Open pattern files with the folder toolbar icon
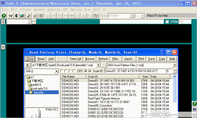Screen dimensions: 197x118 tap(22, 16)
